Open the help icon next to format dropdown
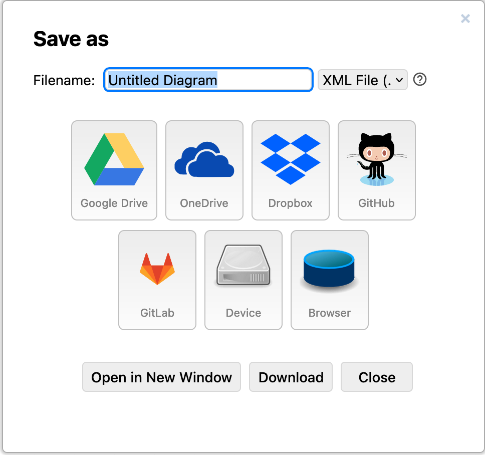 [420, 80]
